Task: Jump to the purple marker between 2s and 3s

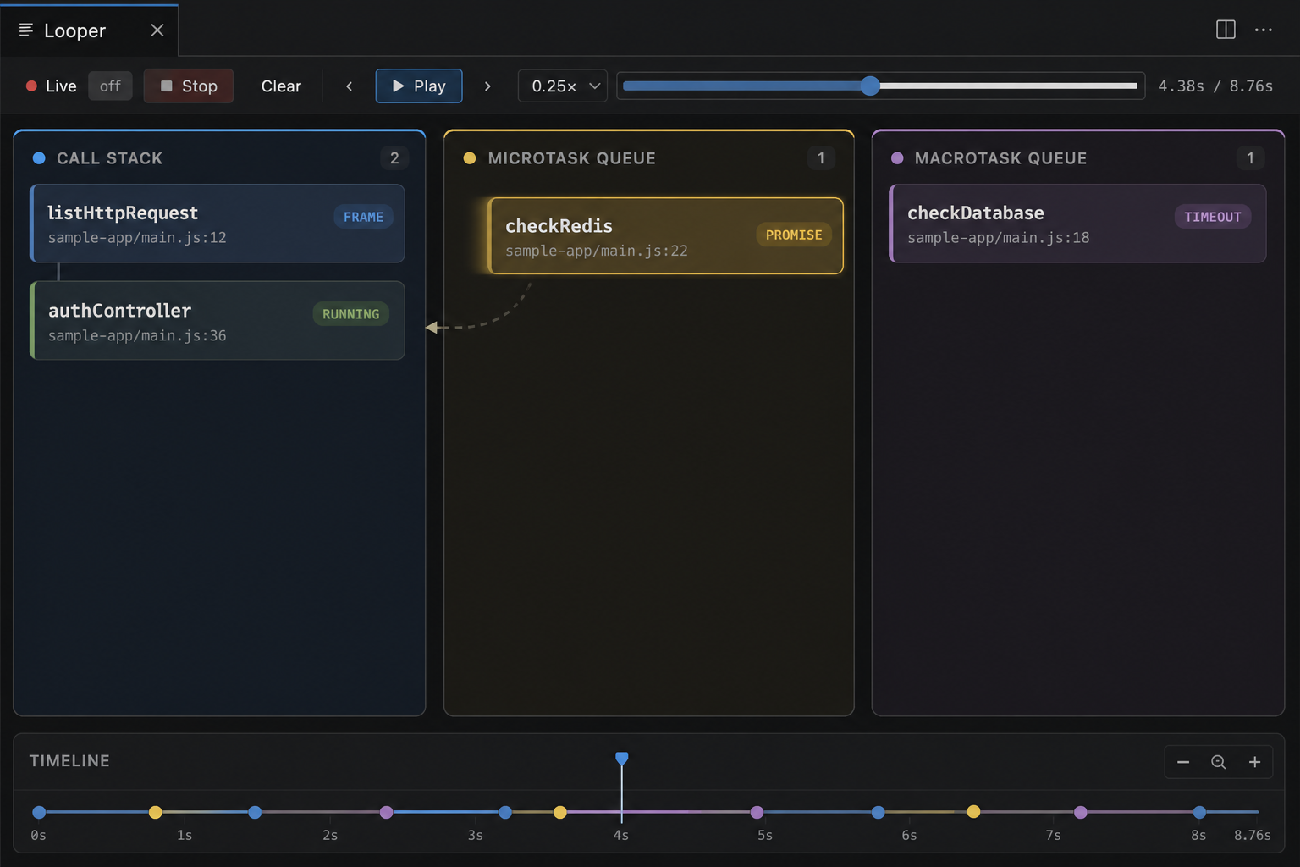Action: (x=386, y=812)
